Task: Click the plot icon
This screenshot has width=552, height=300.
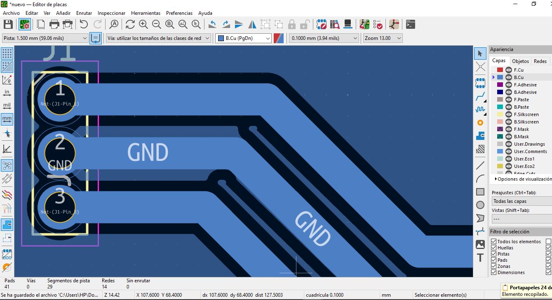Action: (x=68, y=24)
